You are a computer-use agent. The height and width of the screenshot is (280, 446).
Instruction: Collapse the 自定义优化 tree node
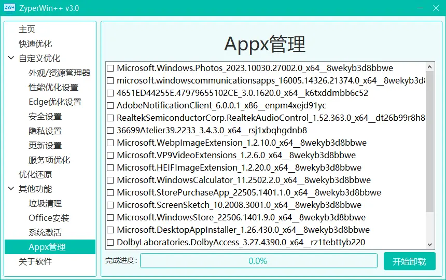tap(11, 58)
